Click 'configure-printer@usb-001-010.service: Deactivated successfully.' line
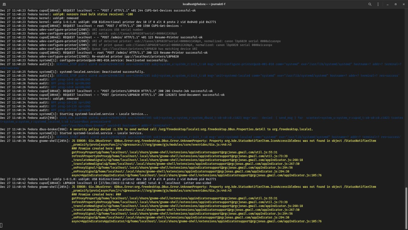The image size is (408, 230). tap(84, 60)
